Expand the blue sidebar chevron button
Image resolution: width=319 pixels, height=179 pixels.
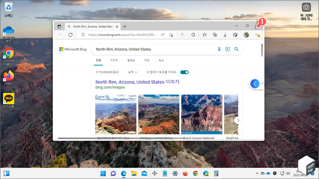click(255, 83)
